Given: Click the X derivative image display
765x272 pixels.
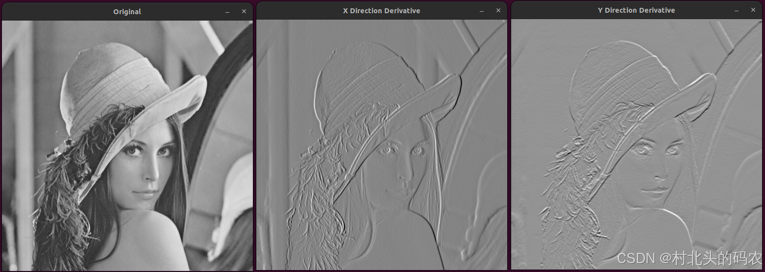Looking at the screenshot, I should (382, 145).
